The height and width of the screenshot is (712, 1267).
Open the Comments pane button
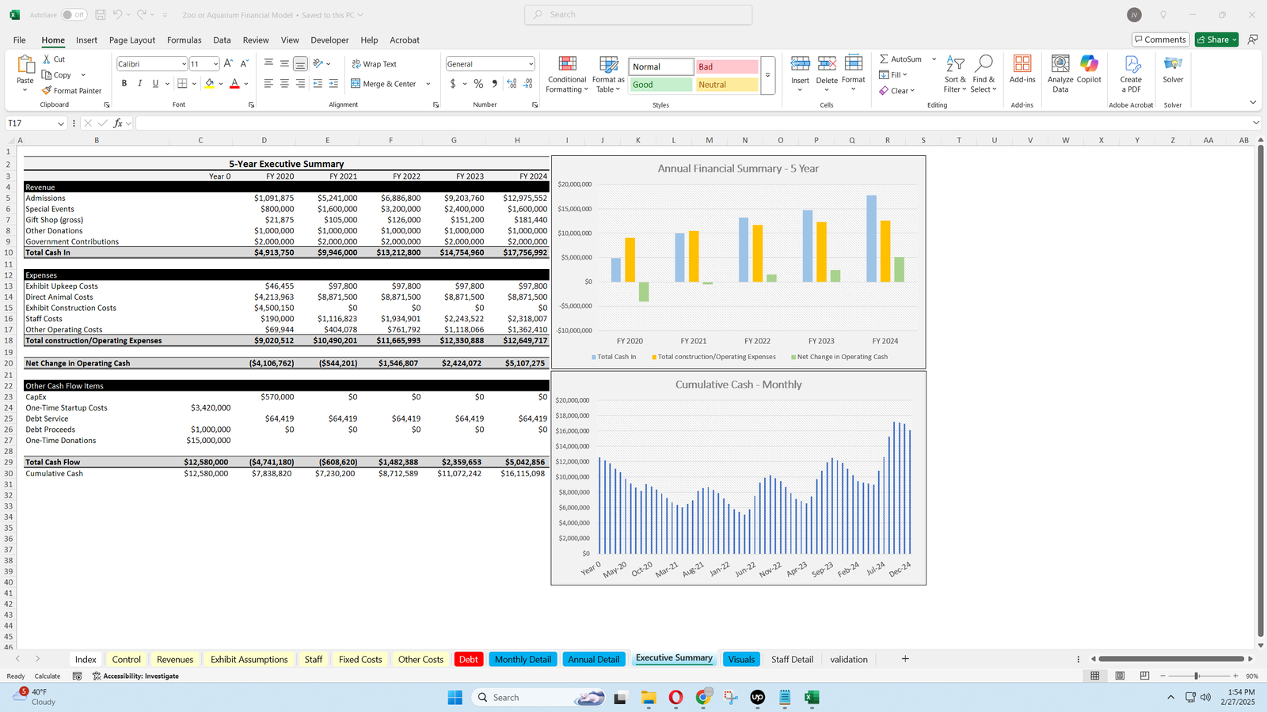tap(1159, 40)
